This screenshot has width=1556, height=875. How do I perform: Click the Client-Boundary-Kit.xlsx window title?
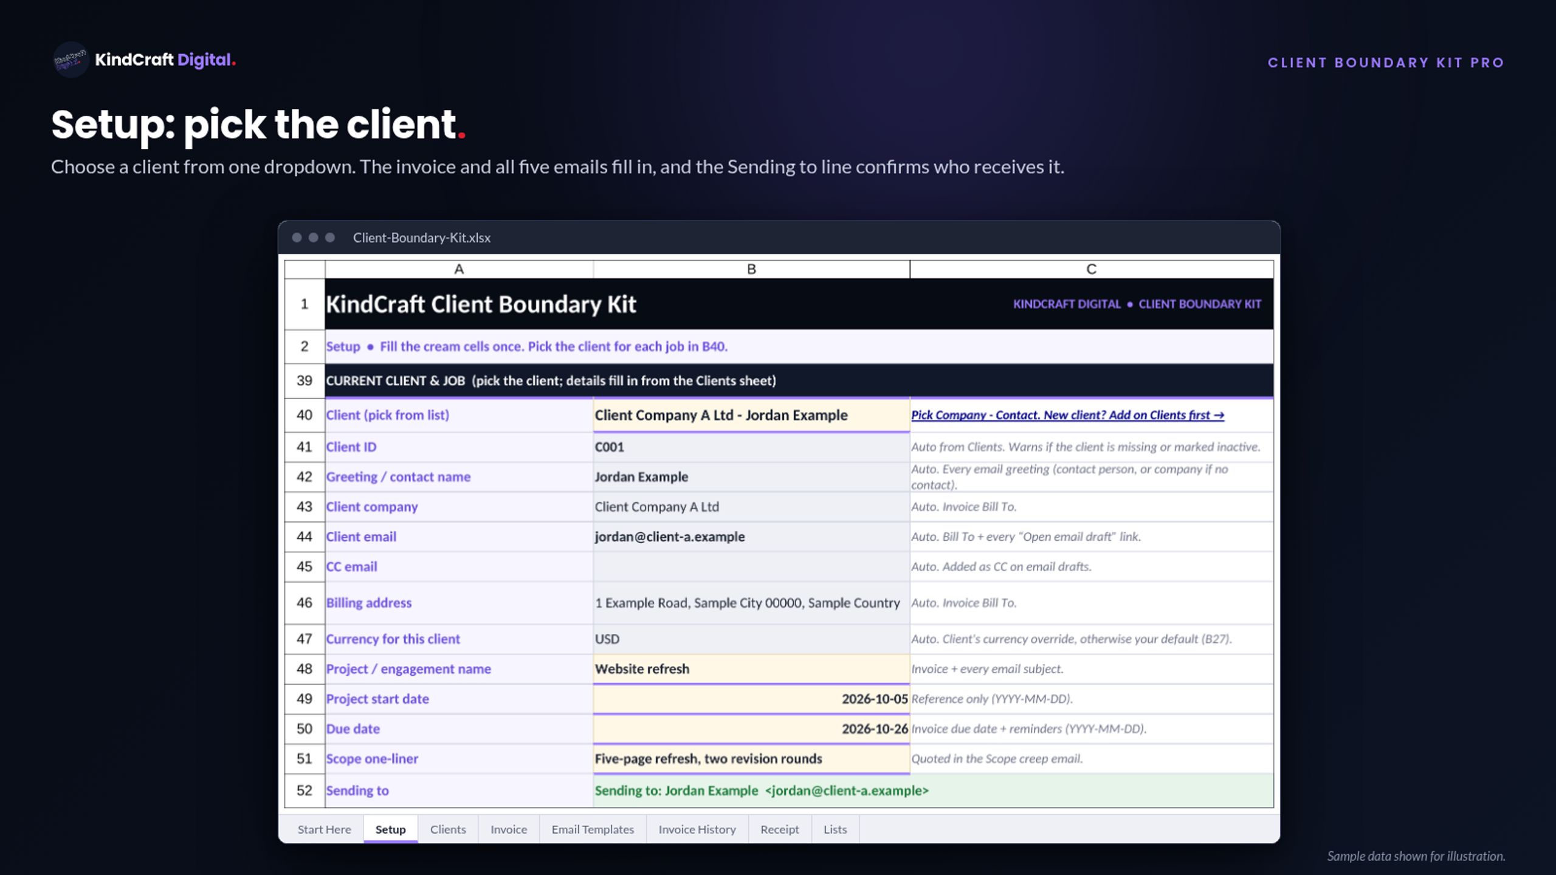pyautogui.click(x=422, y=238)
